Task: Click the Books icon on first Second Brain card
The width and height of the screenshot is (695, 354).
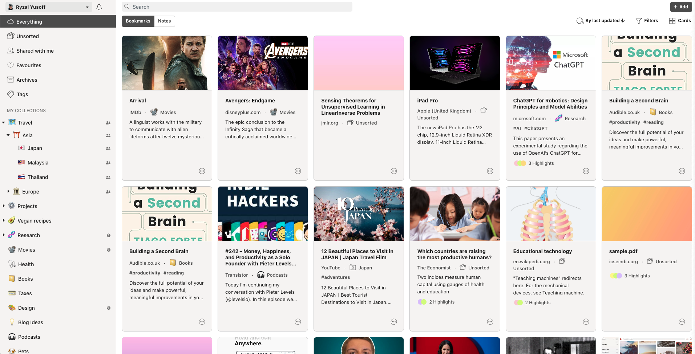Action: point(653,112)
